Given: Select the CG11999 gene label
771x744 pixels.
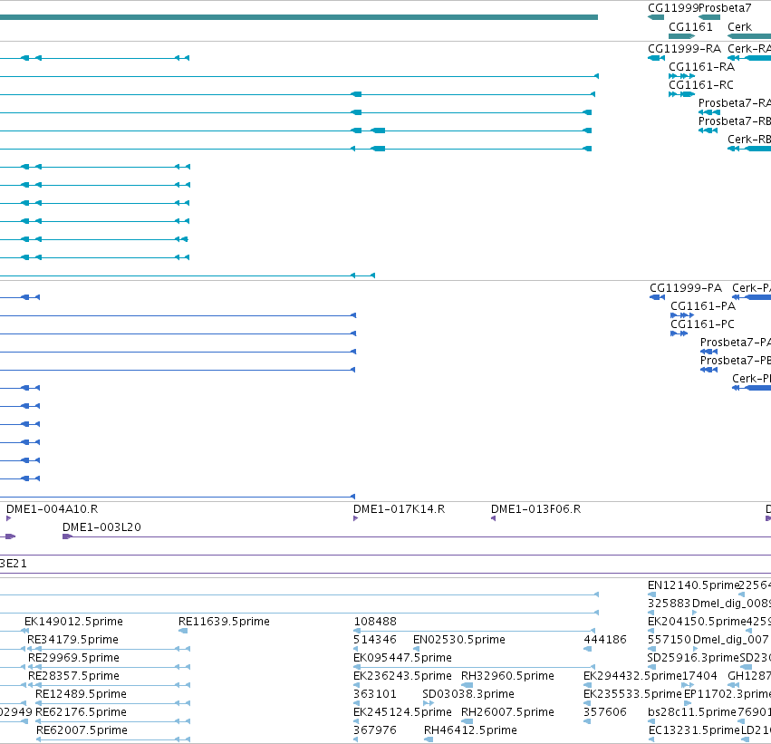Looking at the screenshot, I should (x=672, y=8).
